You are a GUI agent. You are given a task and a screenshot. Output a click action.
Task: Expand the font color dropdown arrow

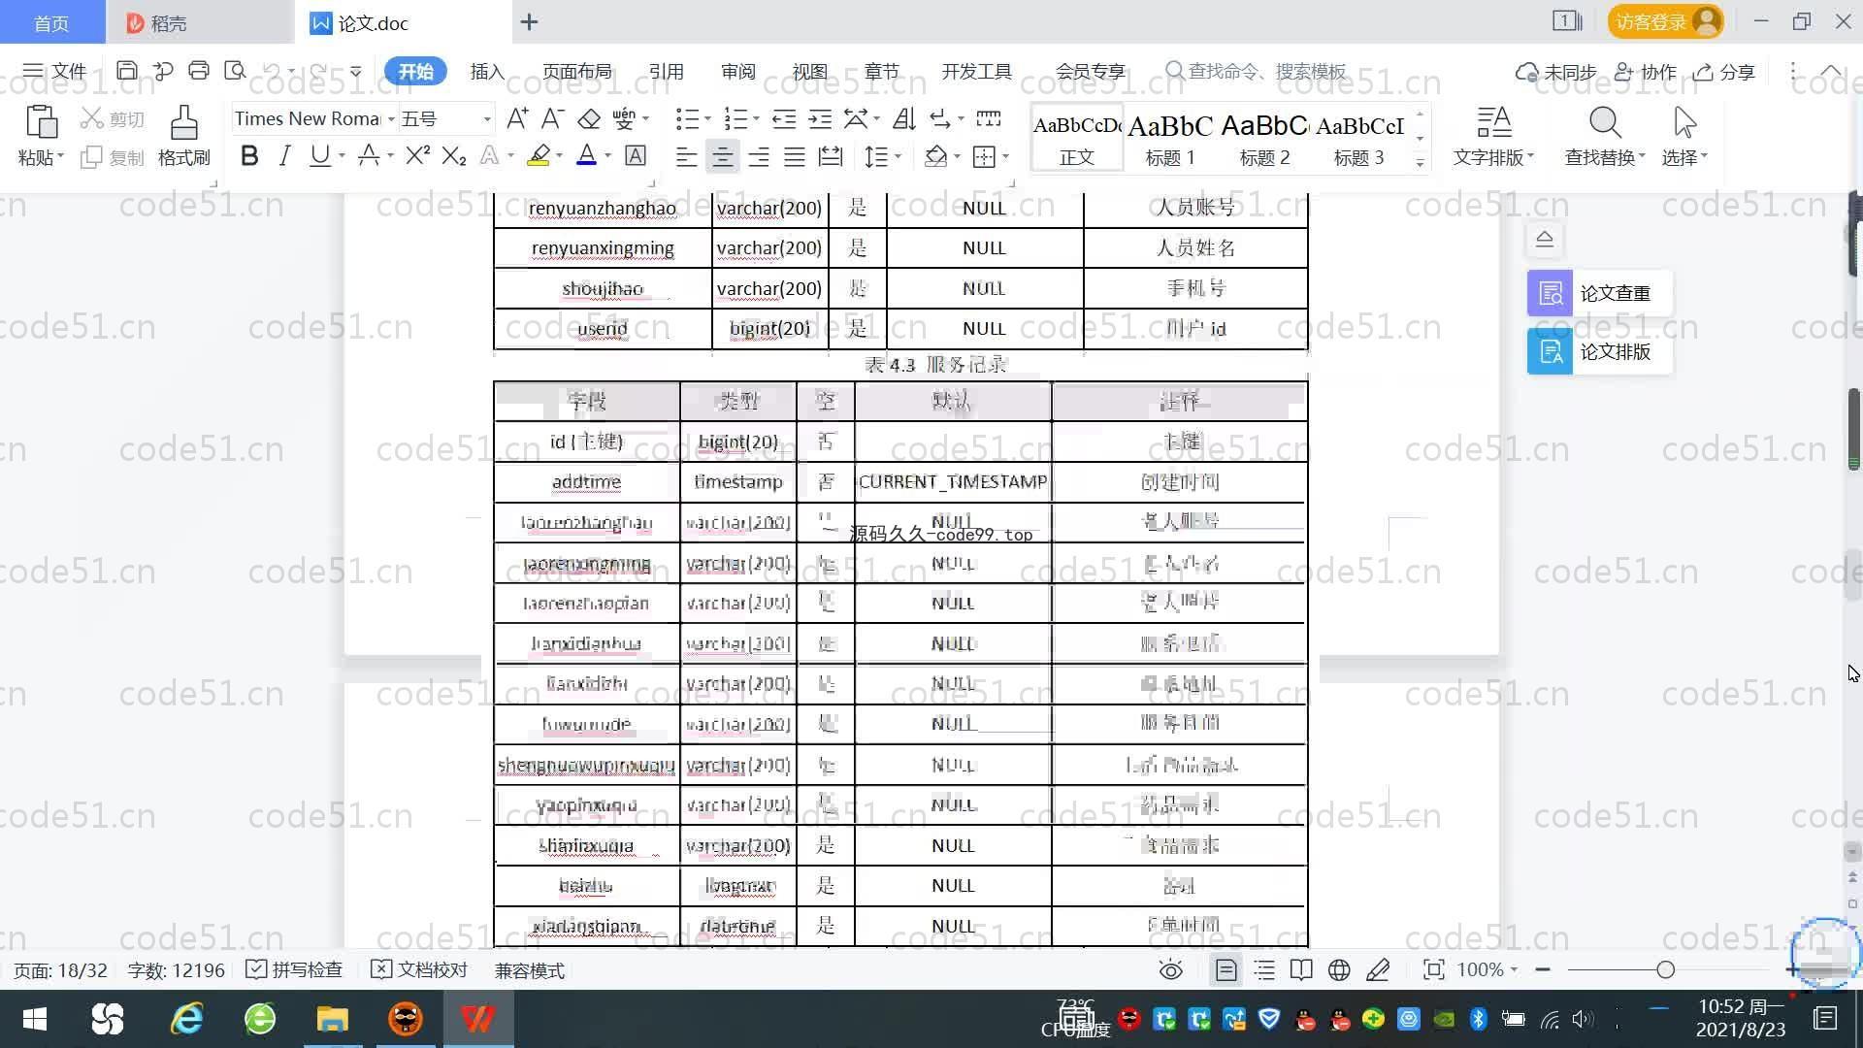(608, 156)
